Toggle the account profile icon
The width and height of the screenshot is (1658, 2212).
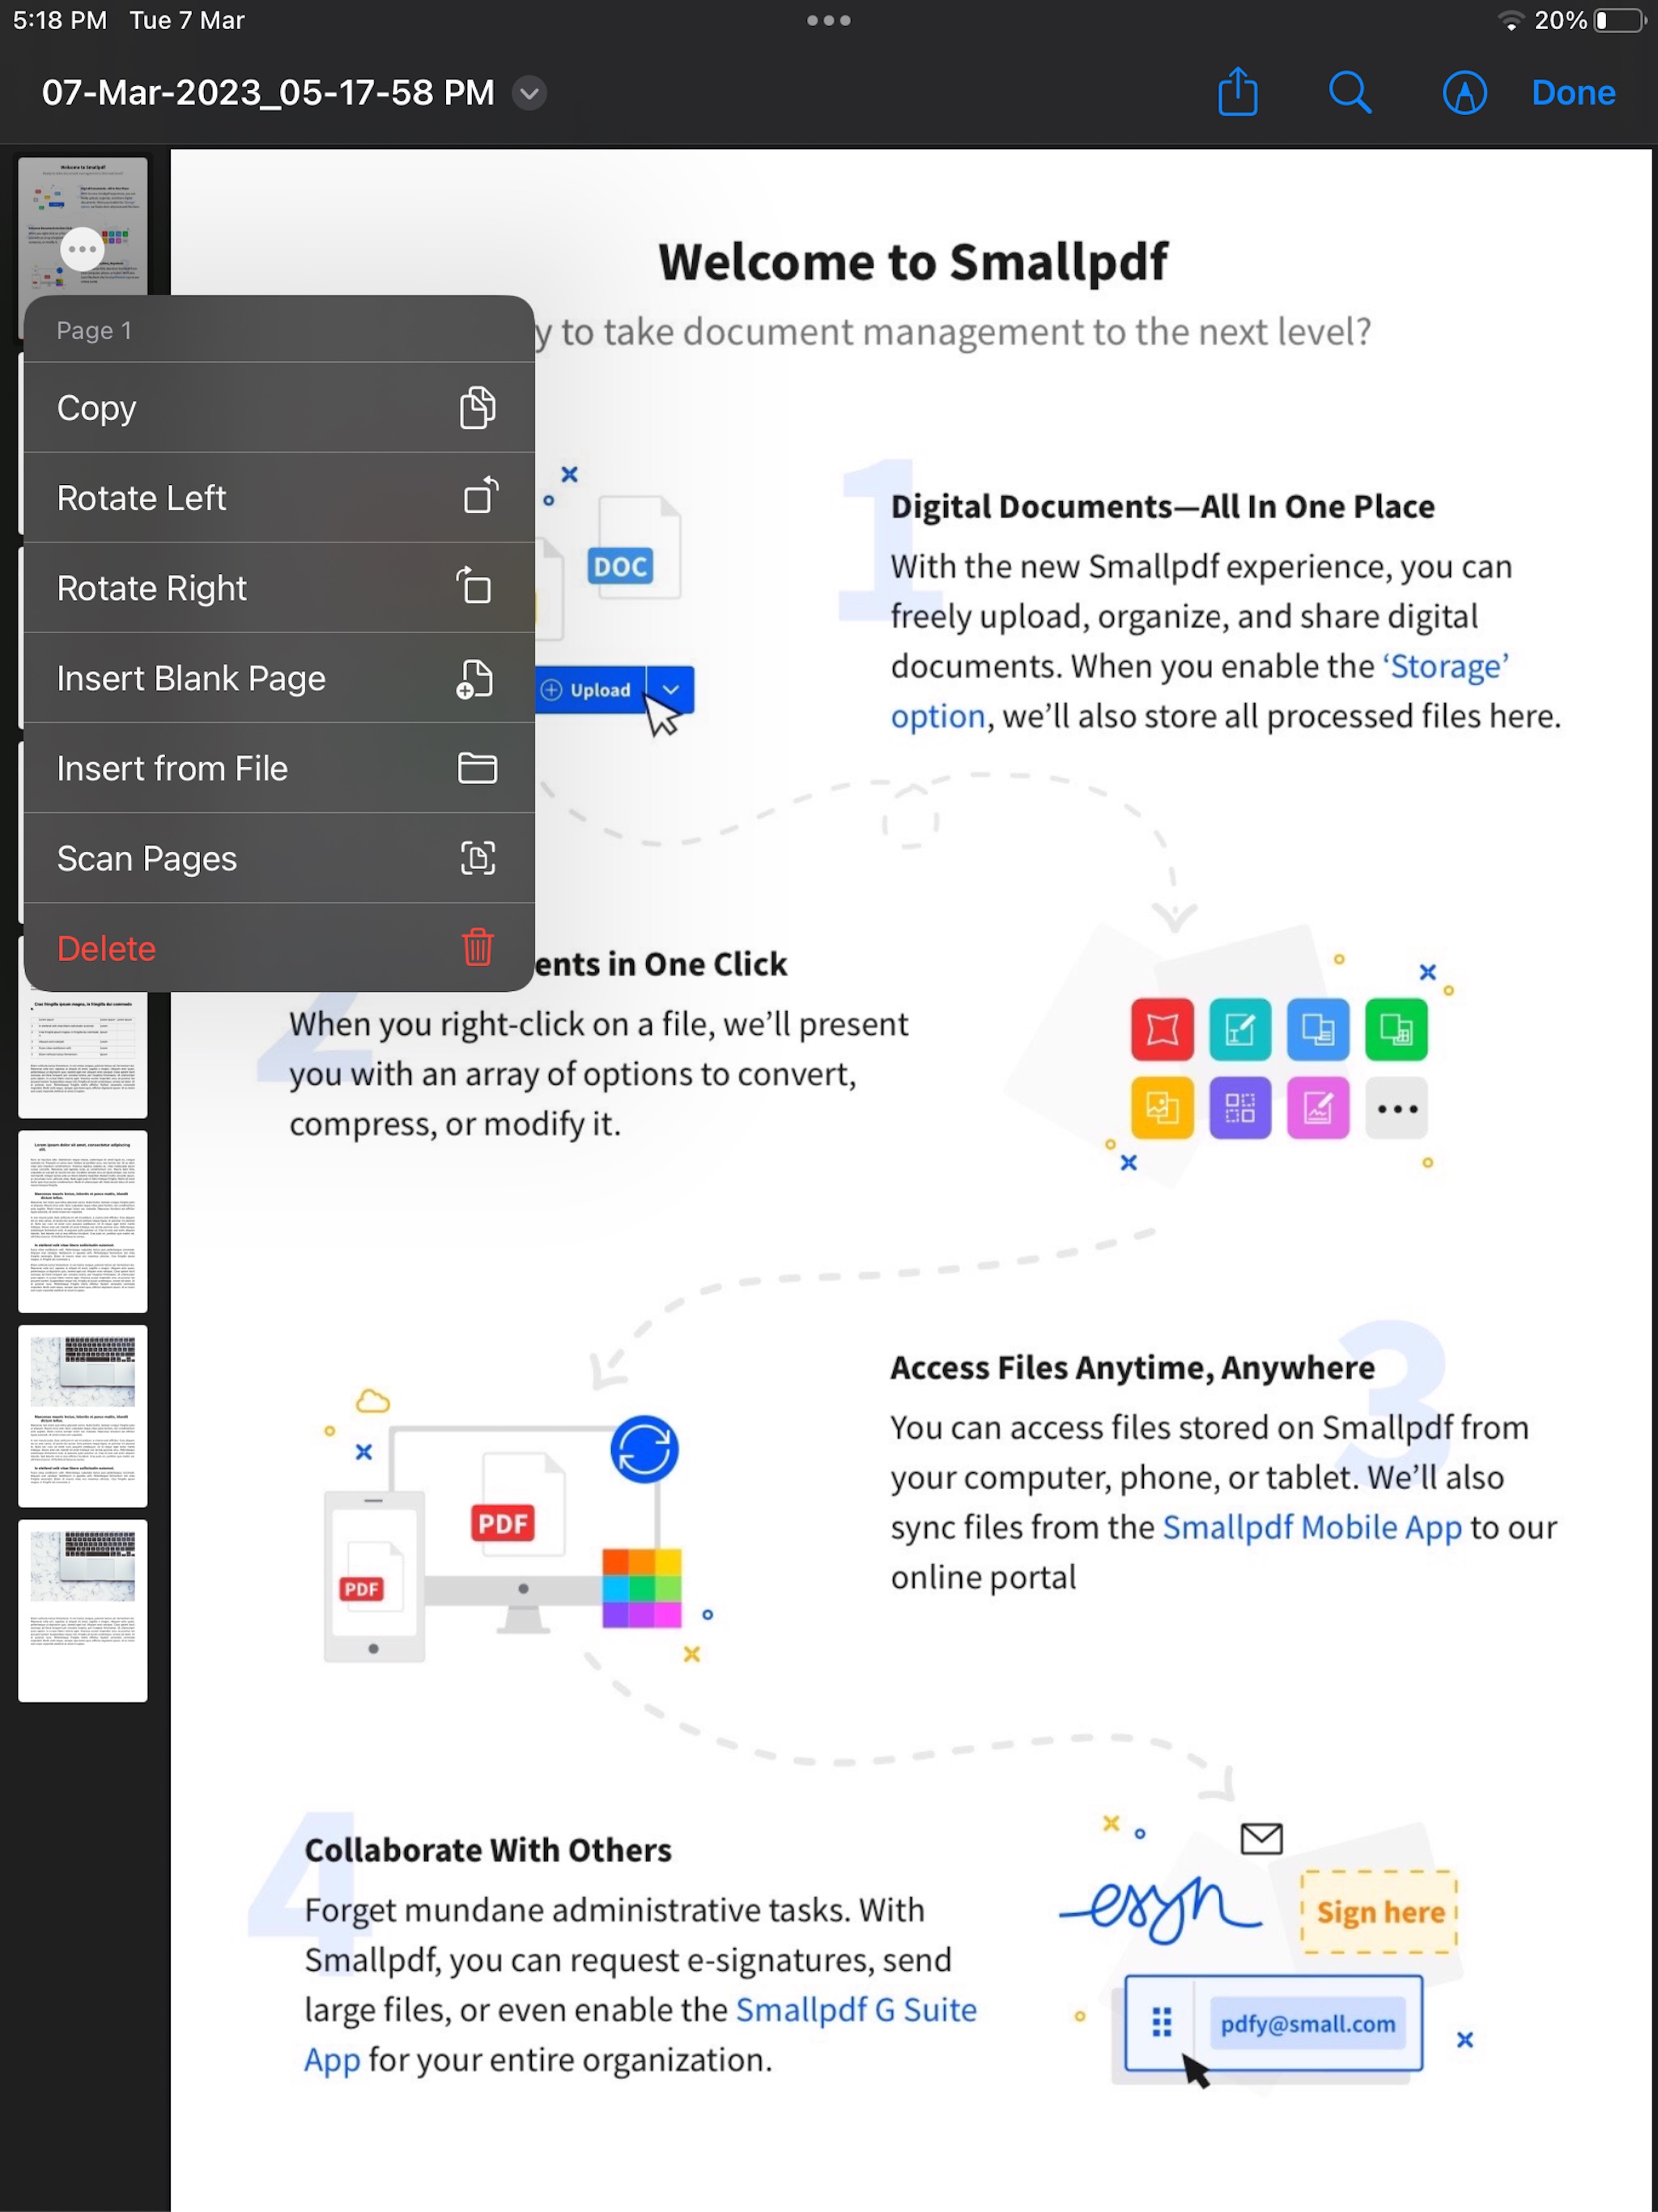click(x=1463, y=92)
